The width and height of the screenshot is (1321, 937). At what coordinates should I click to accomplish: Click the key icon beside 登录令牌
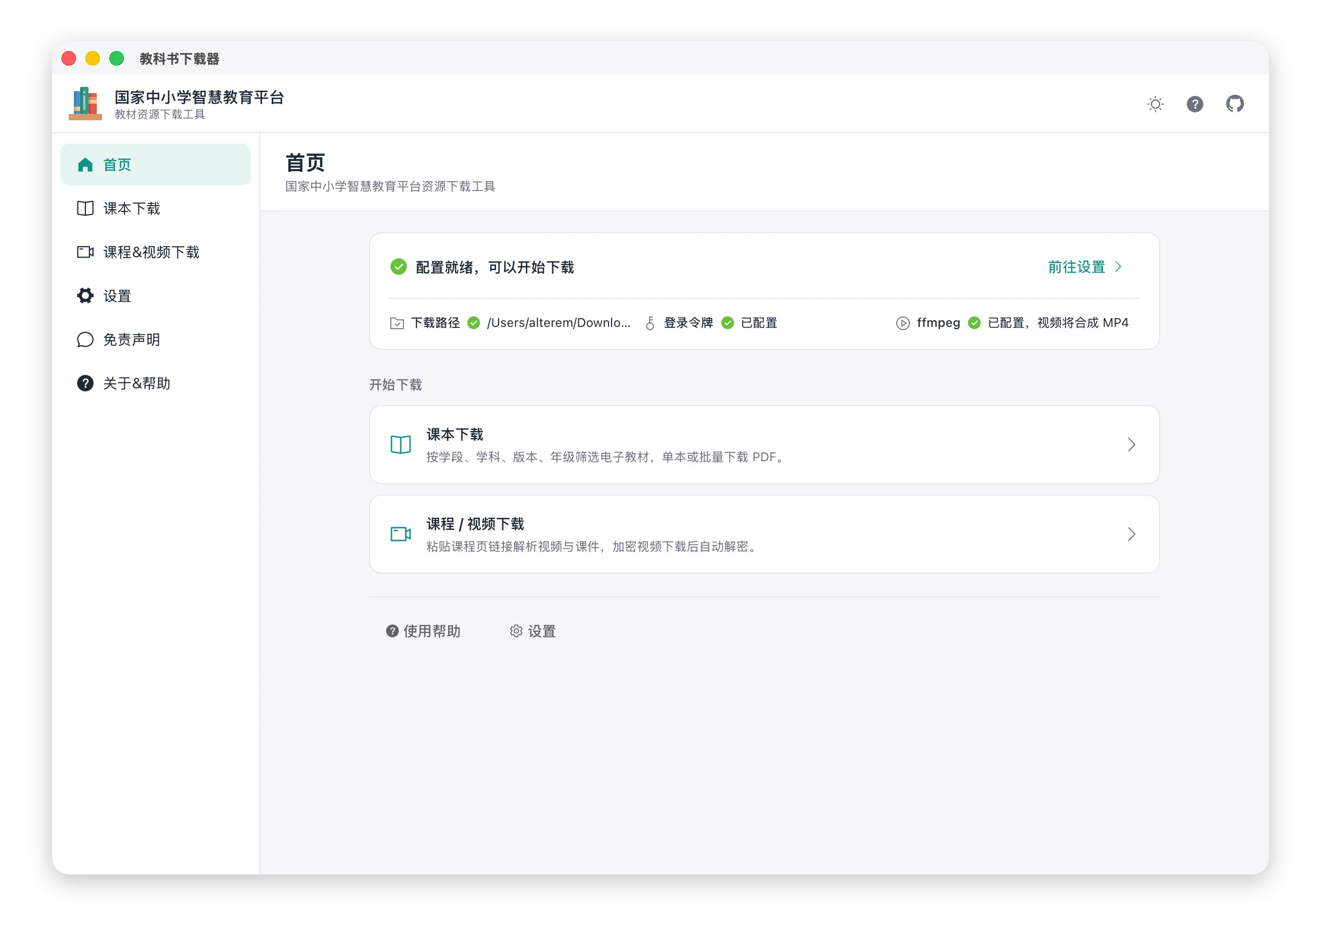click(x=650, y=323)
